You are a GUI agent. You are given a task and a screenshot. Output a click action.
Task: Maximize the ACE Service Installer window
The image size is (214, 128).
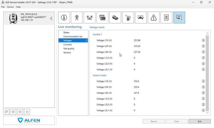201,2
